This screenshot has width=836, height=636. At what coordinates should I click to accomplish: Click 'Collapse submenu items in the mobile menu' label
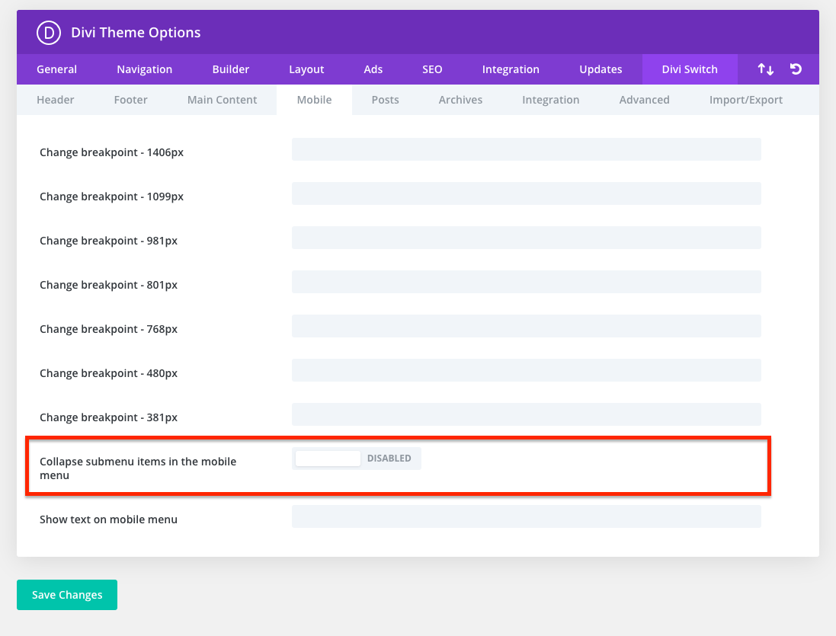(138, 468)
